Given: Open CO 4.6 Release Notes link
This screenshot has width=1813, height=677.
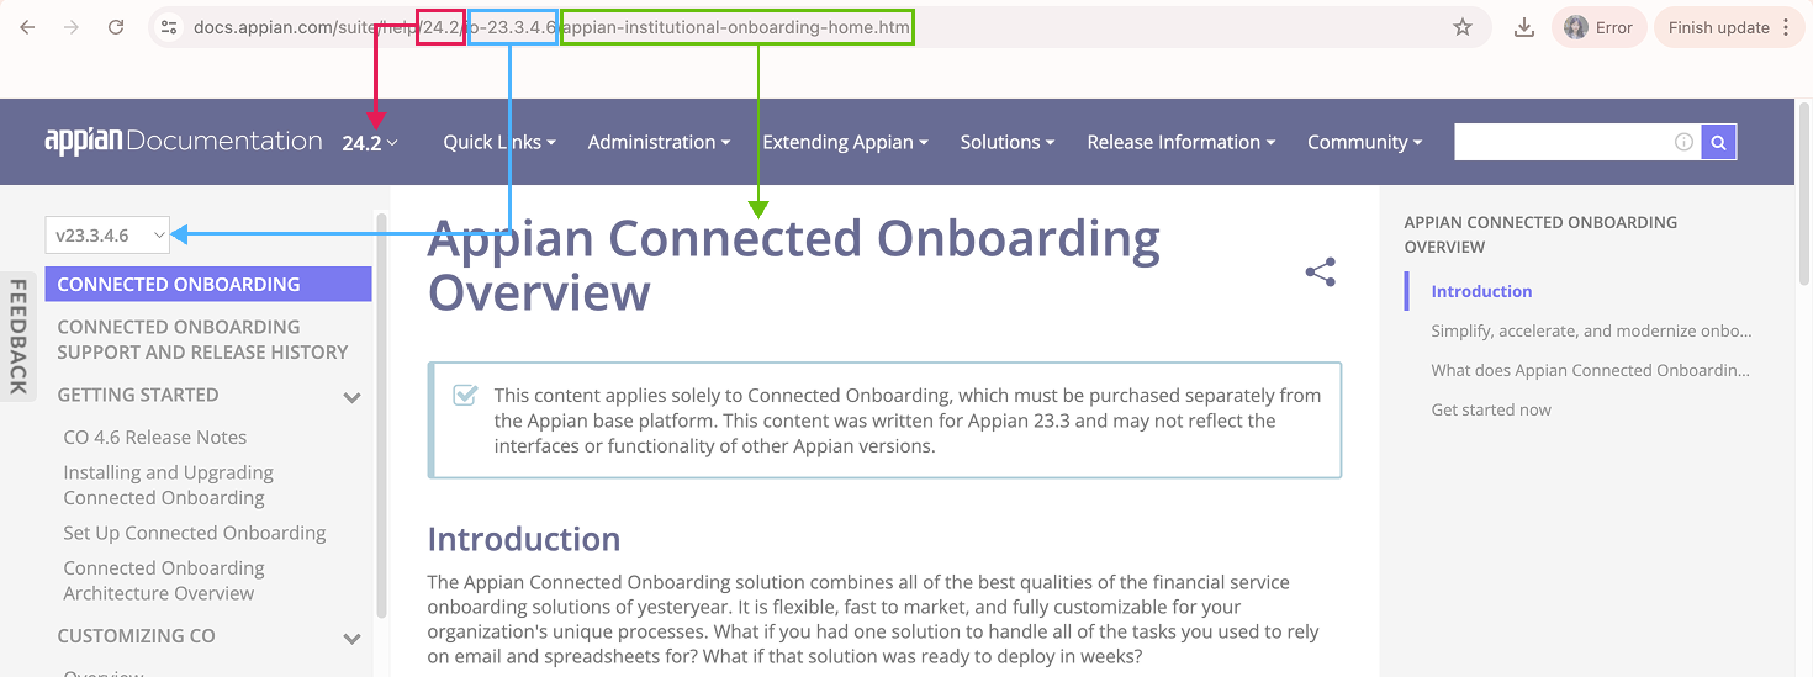Looking at the screenshot, I should tap(155, 437).
